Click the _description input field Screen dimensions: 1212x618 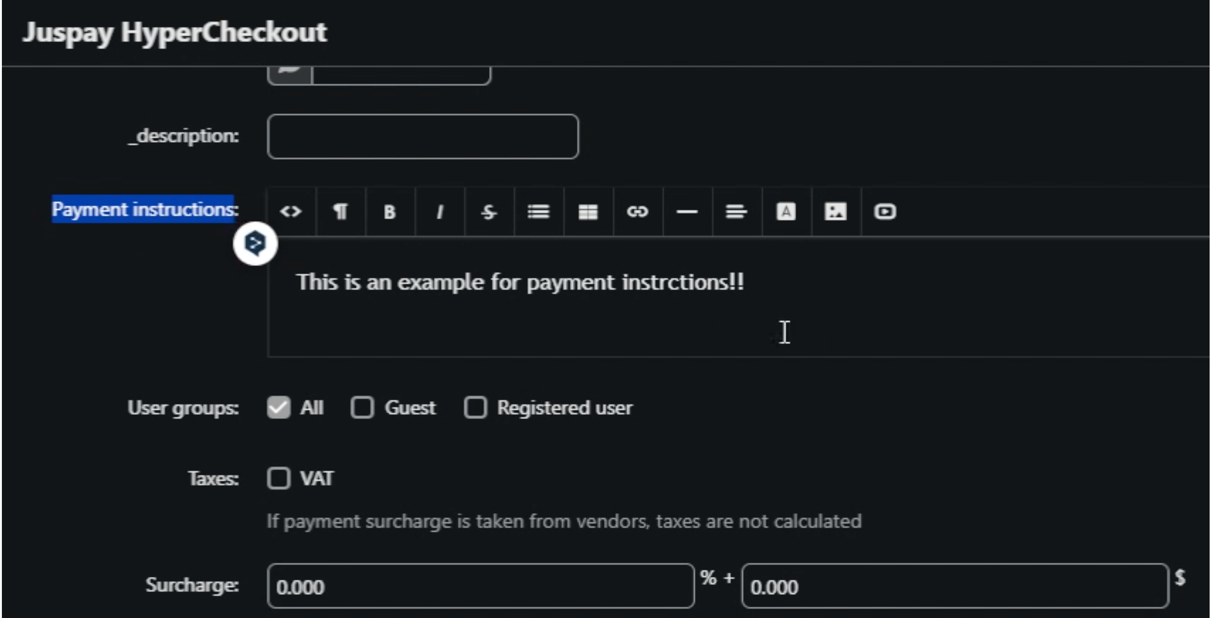422,137
